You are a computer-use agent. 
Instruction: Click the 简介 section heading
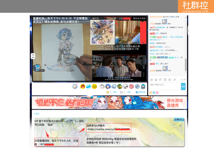point(37,114)
